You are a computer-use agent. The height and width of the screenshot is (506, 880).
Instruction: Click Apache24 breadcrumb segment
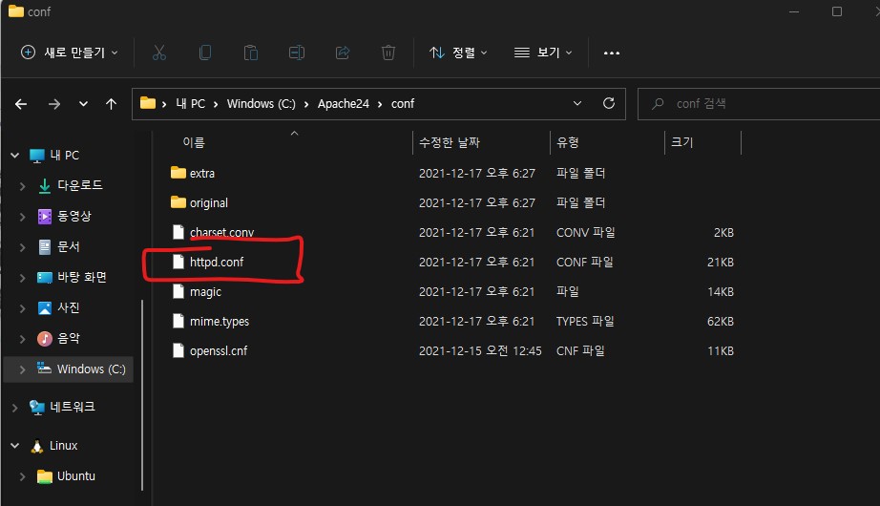click(344, 104)
